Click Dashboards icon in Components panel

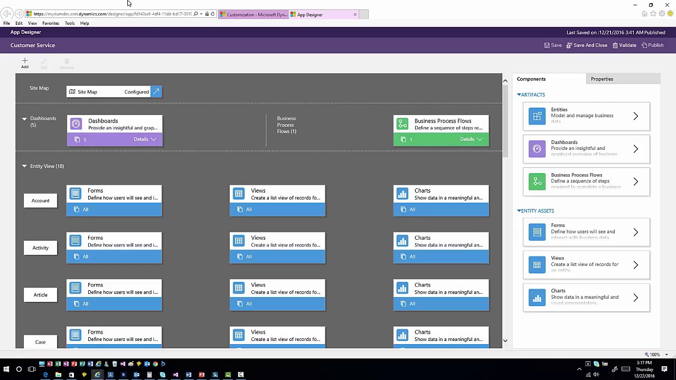tap(537, 149)
